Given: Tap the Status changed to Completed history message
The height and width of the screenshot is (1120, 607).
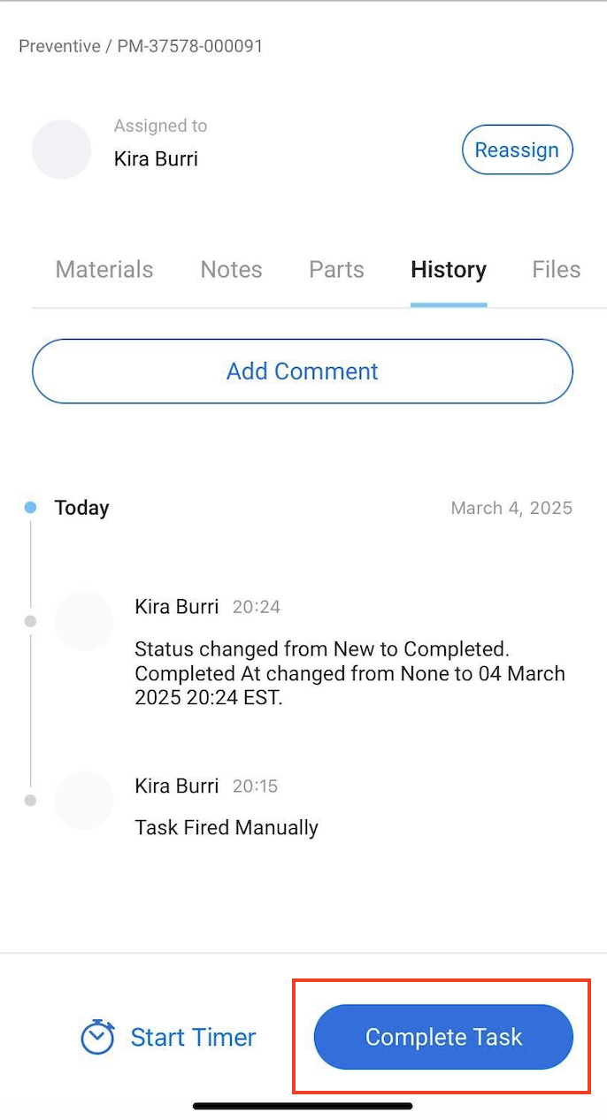Looking at the screenshot, I should pos(350,673).
